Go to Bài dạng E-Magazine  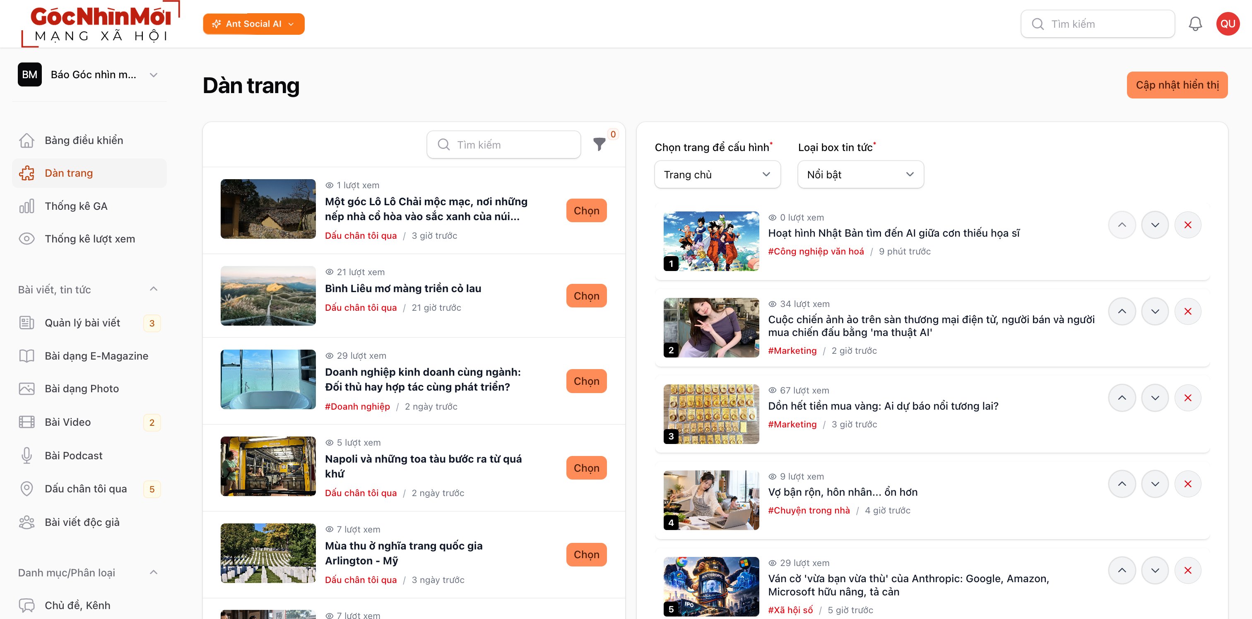[89, 356]
